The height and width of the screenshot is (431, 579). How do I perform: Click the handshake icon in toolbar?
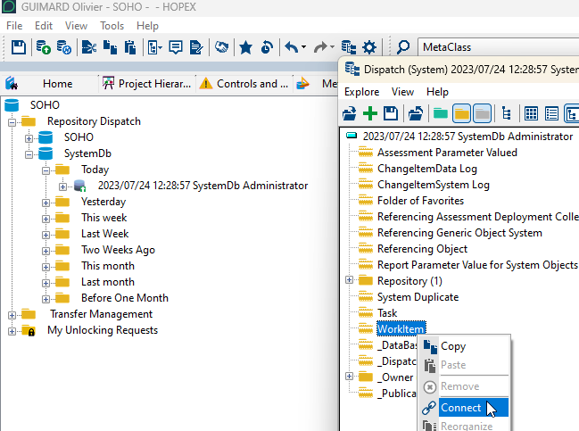221,47
